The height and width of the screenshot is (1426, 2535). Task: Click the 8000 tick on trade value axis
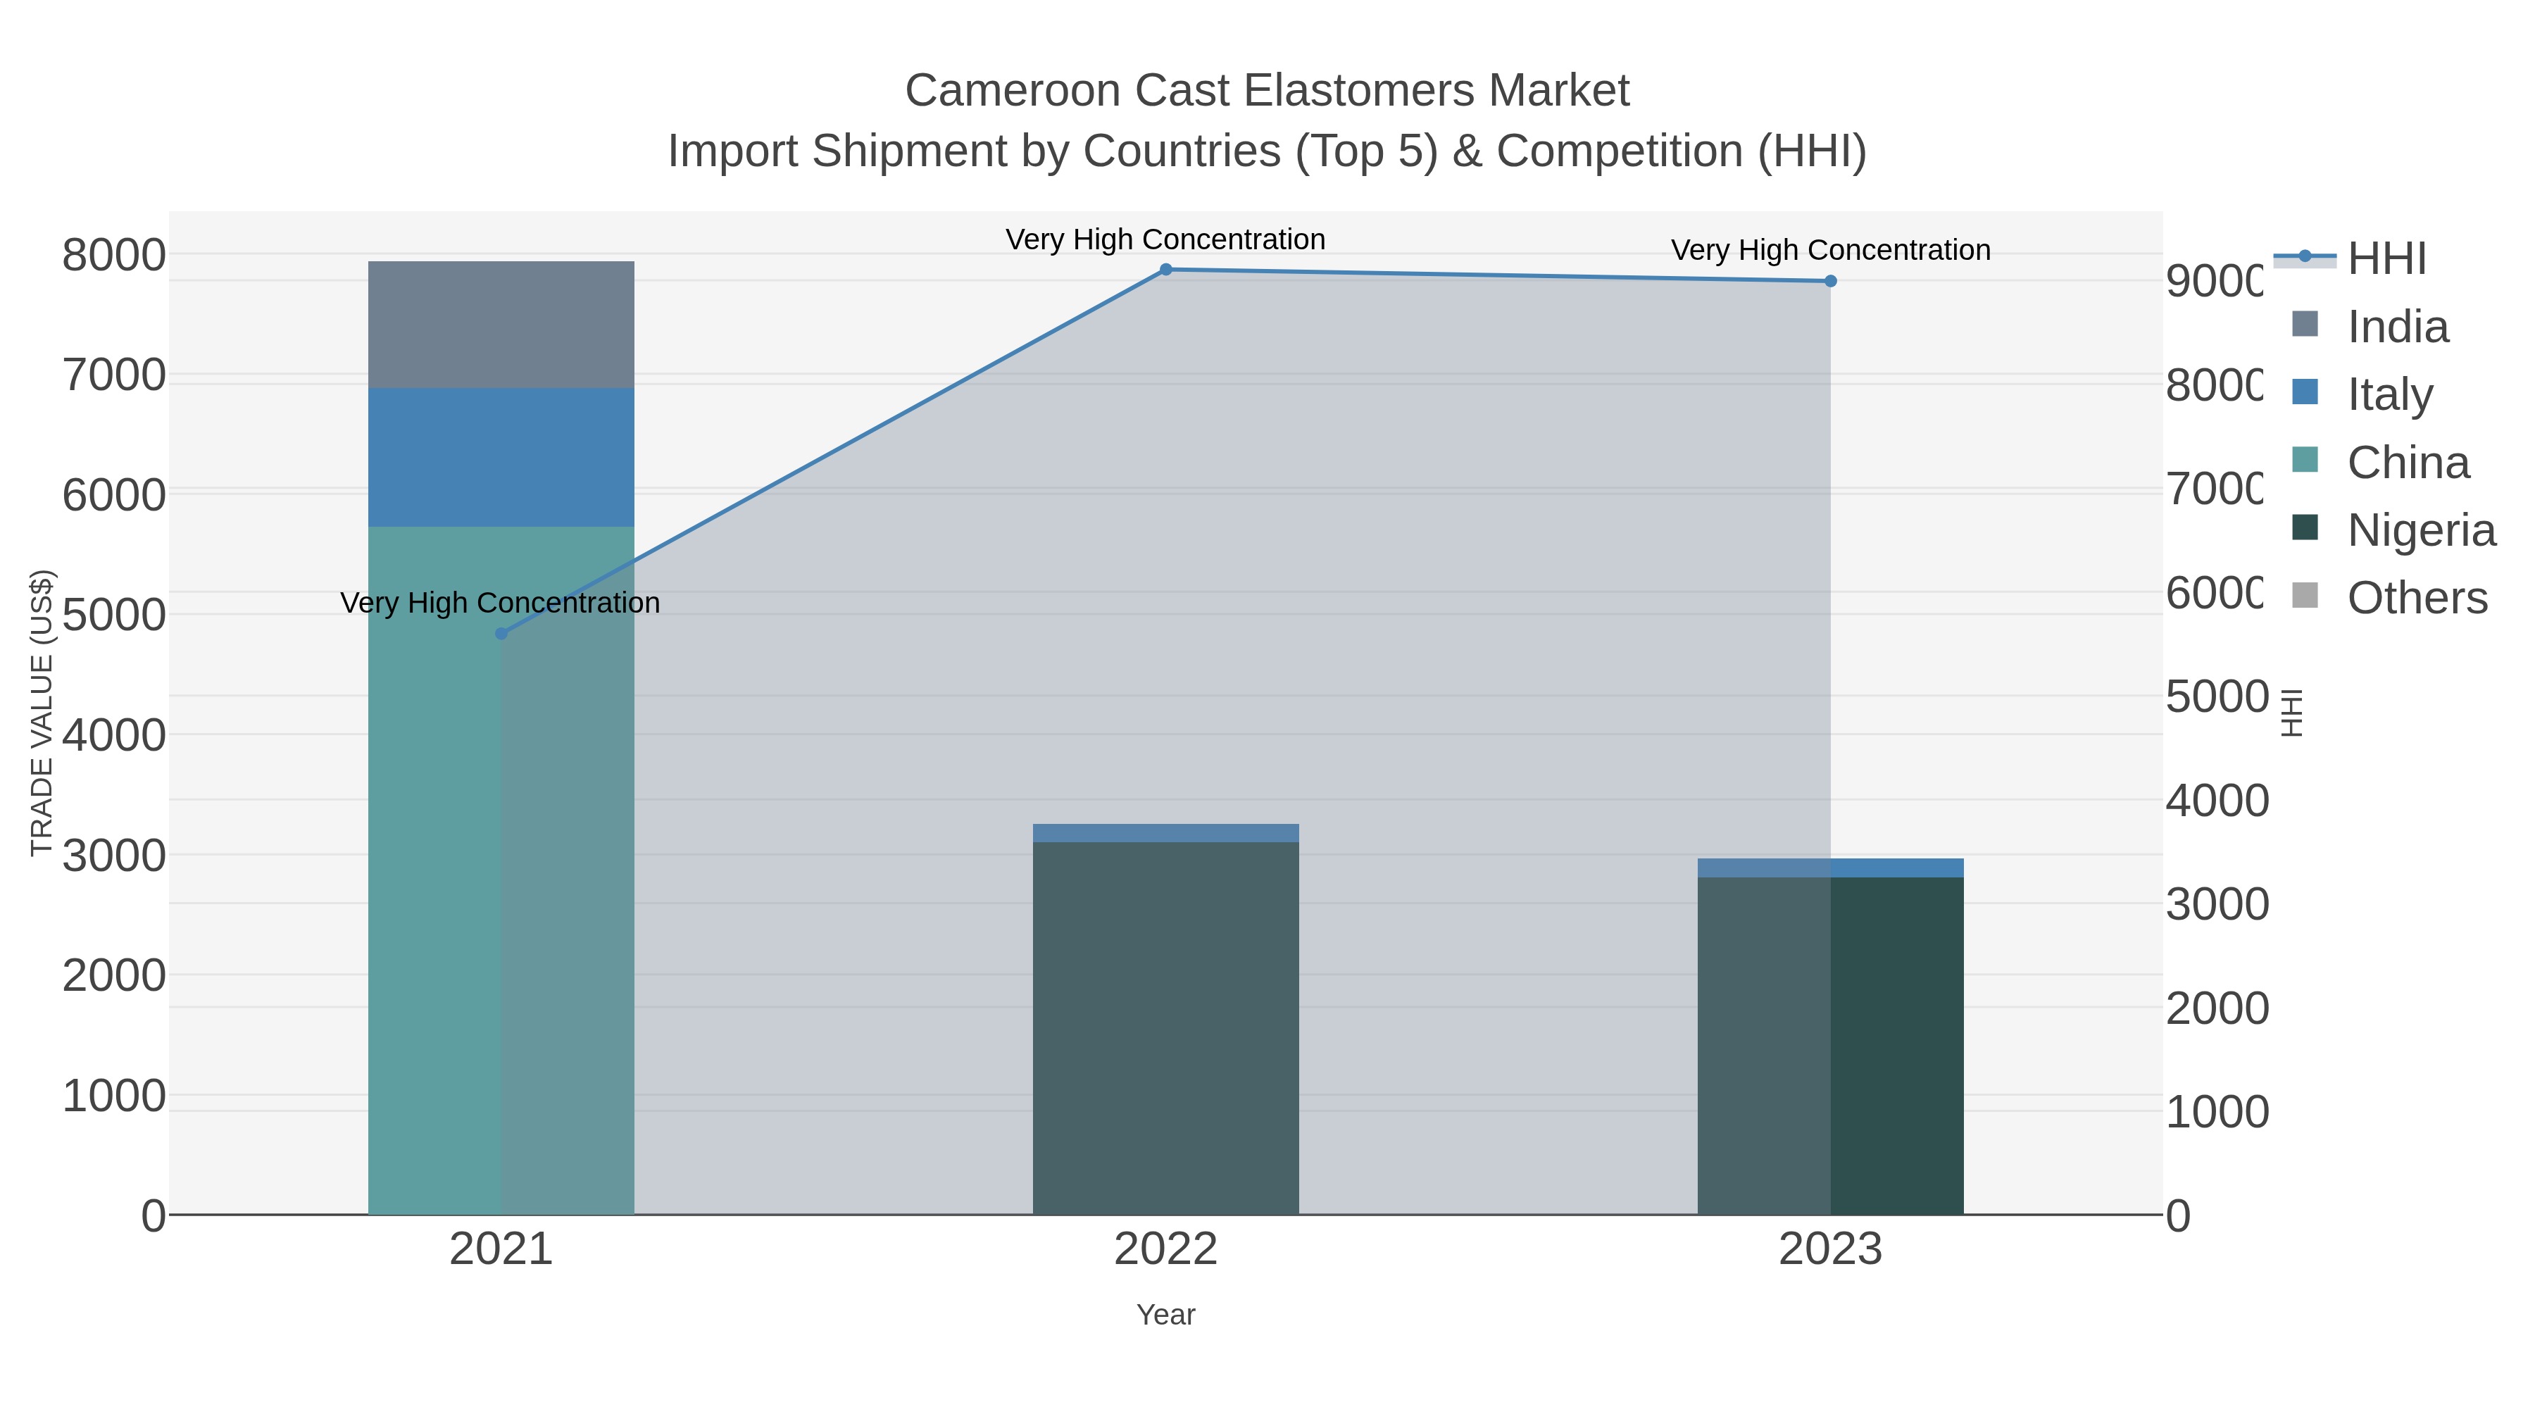pos(114,255)
